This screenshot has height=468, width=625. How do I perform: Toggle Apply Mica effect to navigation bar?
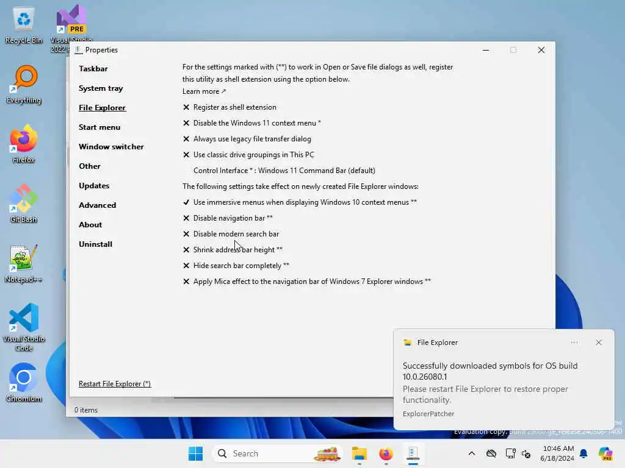pos(307,282)
